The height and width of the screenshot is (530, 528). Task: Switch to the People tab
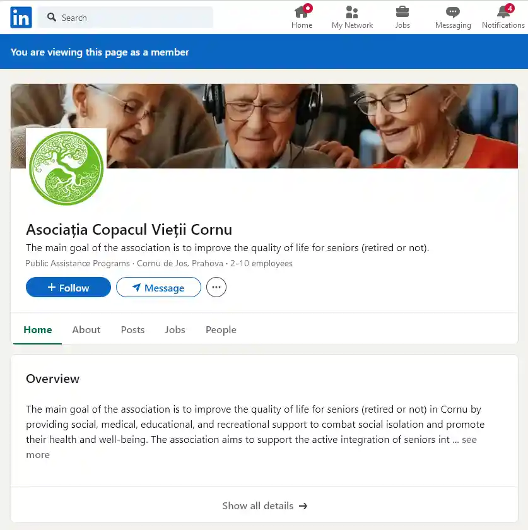click(x=221, y=329)
